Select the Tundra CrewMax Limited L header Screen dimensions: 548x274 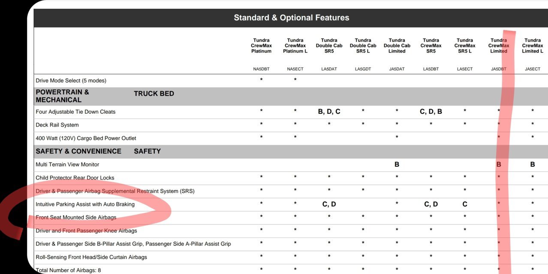[533, 46]
